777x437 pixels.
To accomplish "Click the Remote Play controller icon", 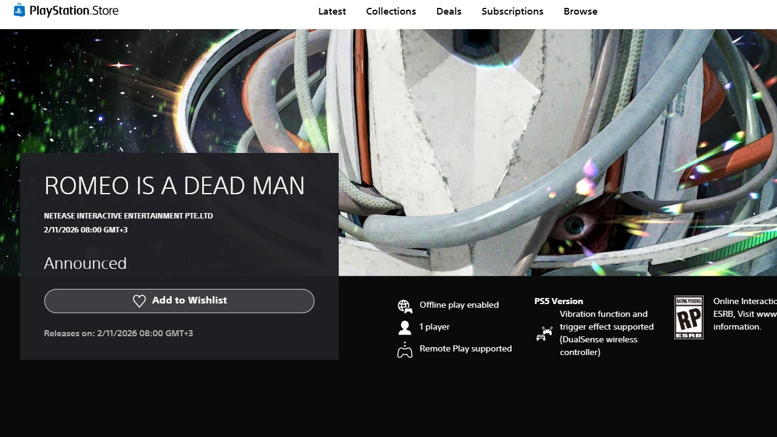I will (x=405, y=350).
